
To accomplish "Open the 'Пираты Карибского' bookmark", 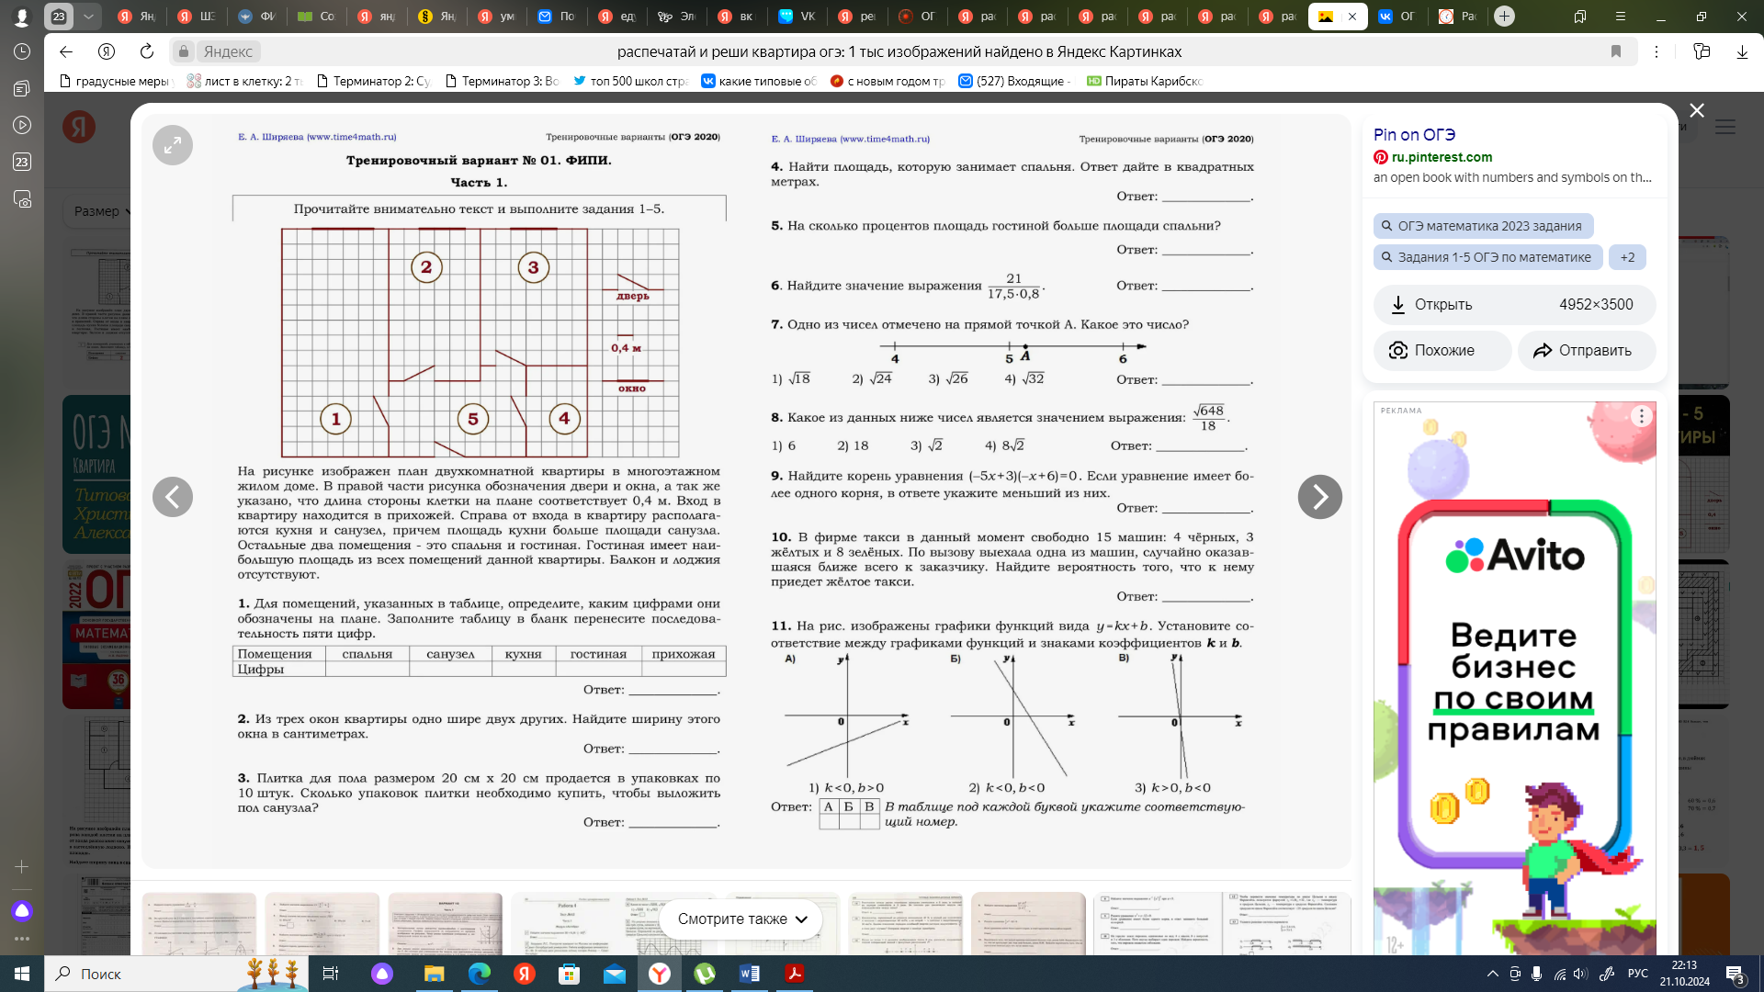I will (1145, 81).
